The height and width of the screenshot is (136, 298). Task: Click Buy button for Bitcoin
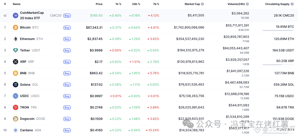[67, 28]
